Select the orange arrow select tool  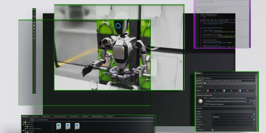point(34,16)
